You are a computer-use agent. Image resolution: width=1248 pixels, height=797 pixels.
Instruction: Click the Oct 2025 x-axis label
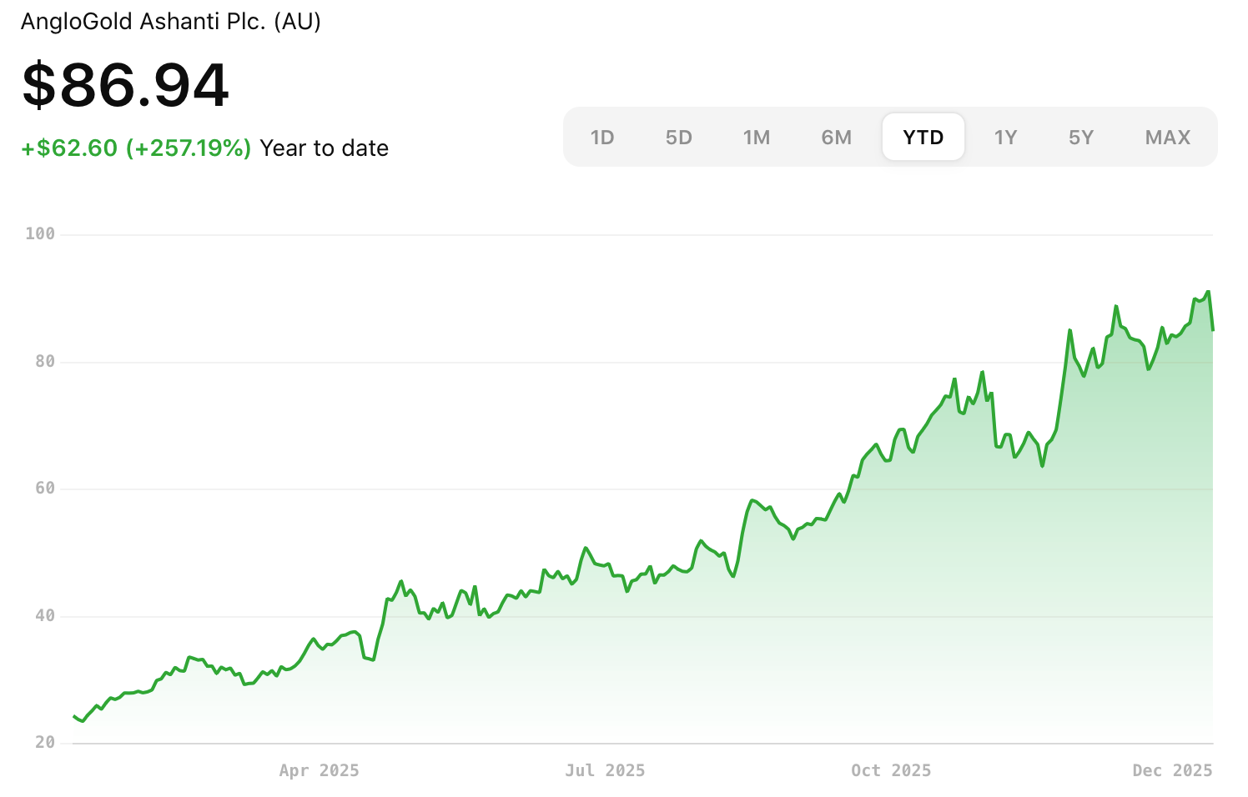click(891, 770)
